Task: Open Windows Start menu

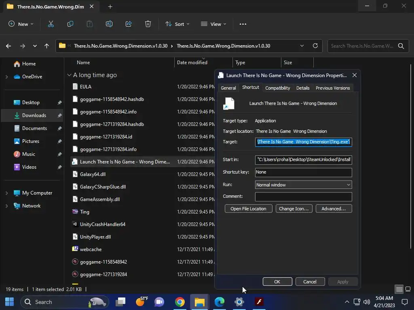Action: point(10,302)
